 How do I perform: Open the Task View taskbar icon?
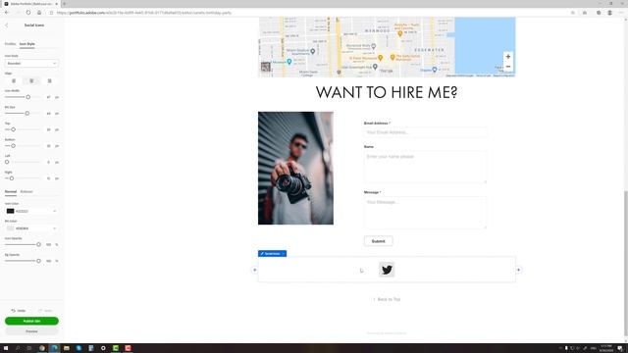29,348
